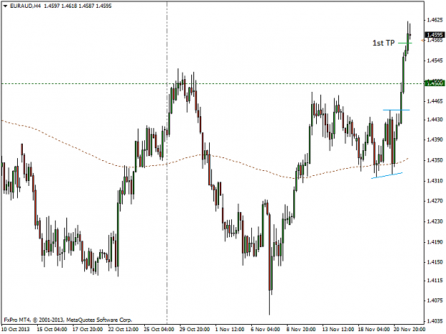Click the 1.4075 price scale label
The image size is (446, 334).
pos(435,301)
